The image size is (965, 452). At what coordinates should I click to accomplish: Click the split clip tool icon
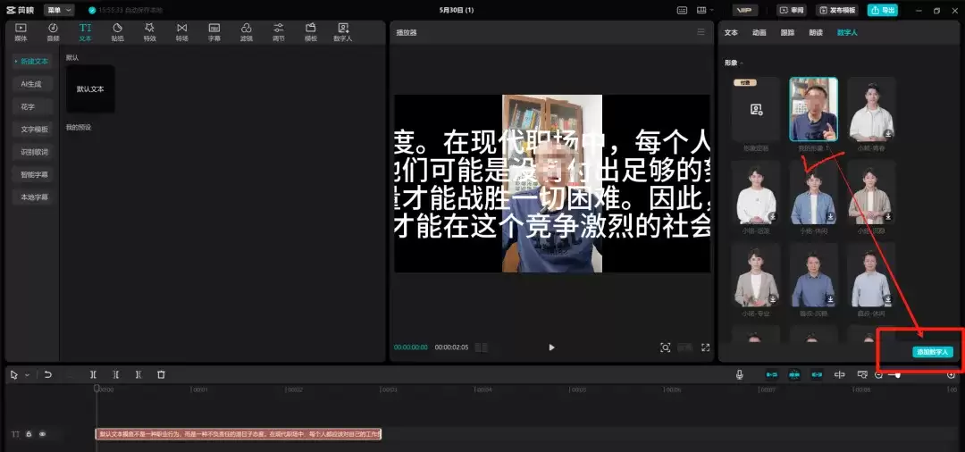pyautogui.click(x=93, y=374)
